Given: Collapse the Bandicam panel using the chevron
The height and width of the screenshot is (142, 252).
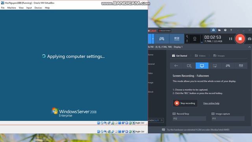Looking at the screenshot, I should pyautogui.click(x=249, y=47).
